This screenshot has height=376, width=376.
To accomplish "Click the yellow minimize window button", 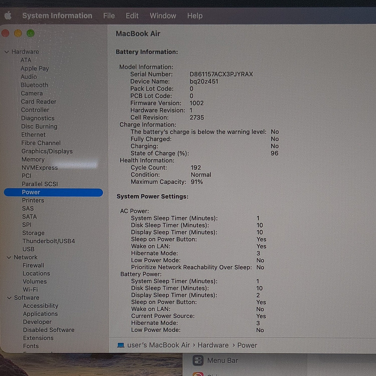I will 18,33.
